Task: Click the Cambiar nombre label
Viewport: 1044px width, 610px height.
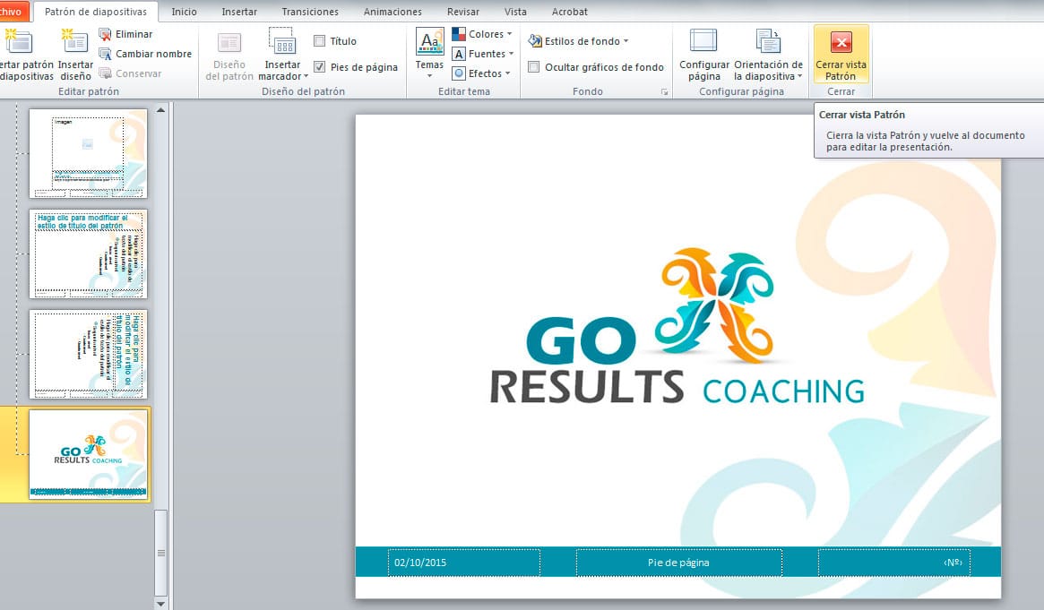Action: pos(154,54)
